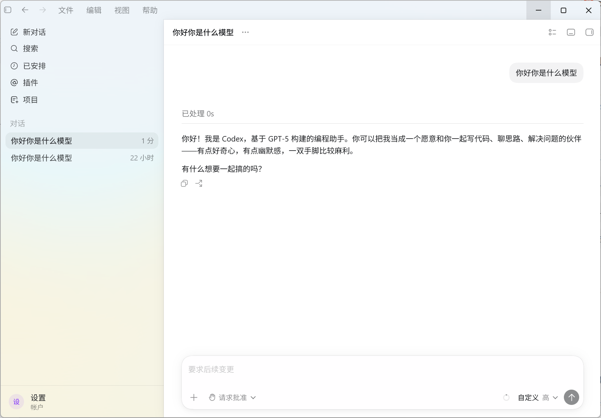Click the plus attachment icon
Screen dimensions: 601x418
194,398
